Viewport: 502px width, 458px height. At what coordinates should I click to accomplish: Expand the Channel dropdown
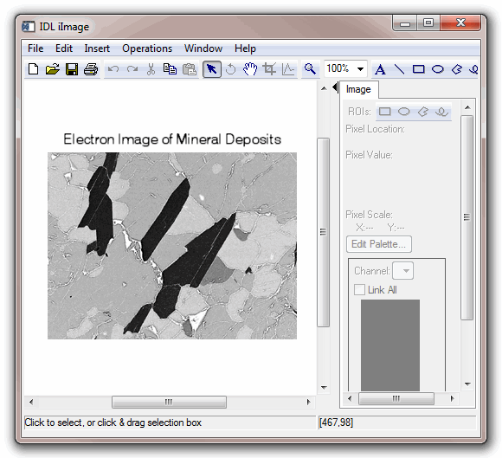pos(403,271)
